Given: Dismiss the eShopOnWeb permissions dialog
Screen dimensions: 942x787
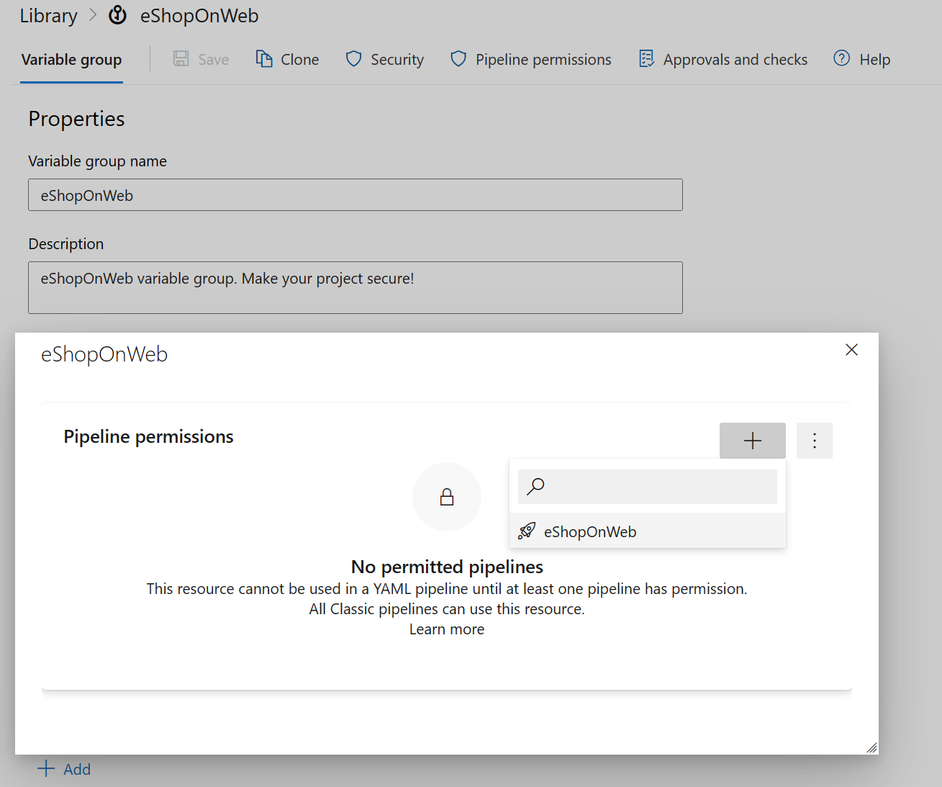Looking at the screenshot, I should pos(851,350).
